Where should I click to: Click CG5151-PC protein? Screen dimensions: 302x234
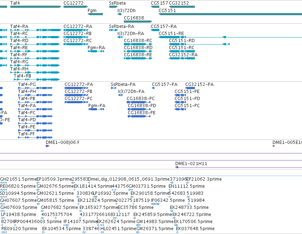[180, 109]
